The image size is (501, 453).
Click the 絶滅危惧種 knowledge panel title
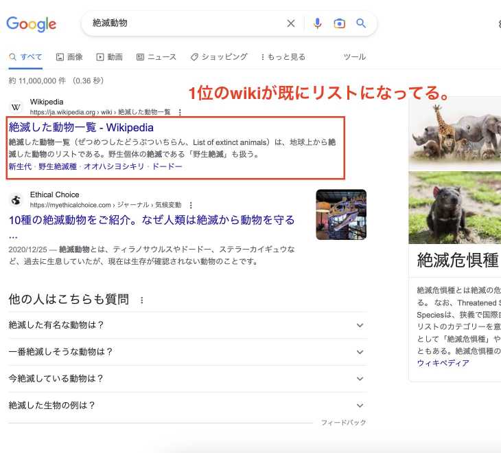pos(458,260)
